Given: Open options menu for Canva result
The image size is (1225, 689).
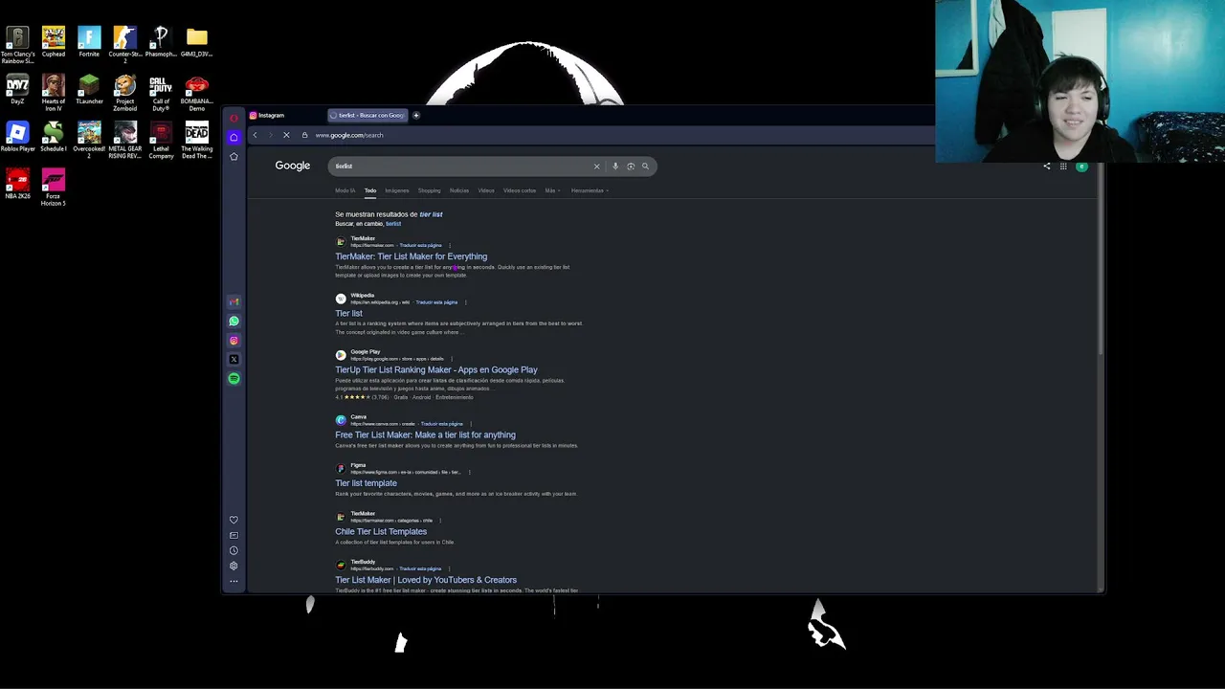Looking at the screenshot, I should (x=470, y=424).
